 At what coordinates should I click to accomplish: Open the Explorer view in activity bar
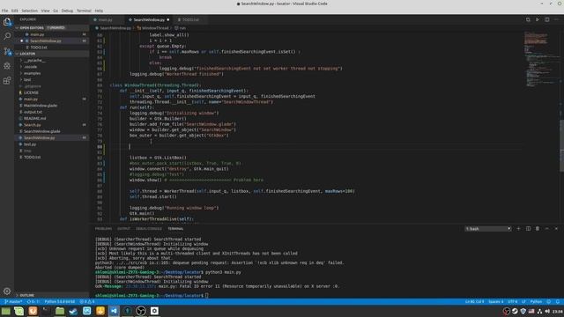[x=7, y=22]
